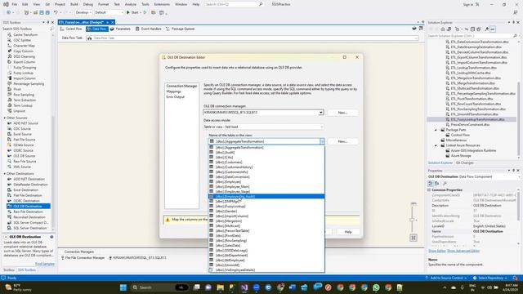523x294 pixels.
Task: Open the Develop configuration dropdown in toolbar
Action: [x=83, y=12]
